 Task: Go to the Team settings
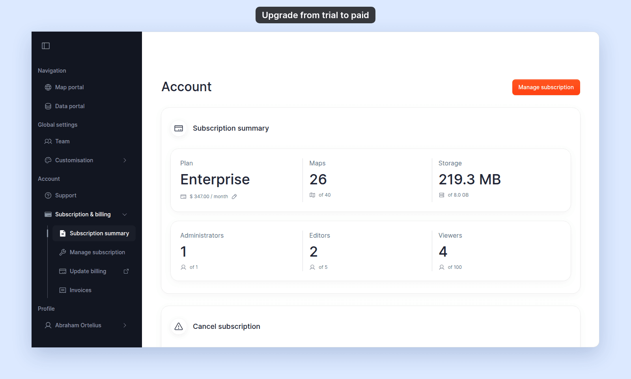87,141
